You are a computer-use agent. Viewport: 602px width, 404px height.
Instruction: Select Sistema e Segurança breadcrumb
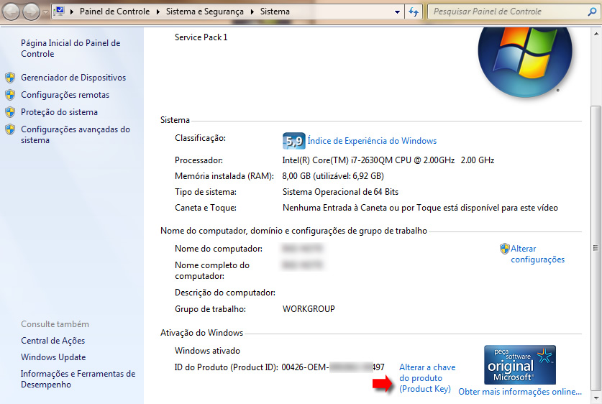pyautogui.click(x=205, y=12)
